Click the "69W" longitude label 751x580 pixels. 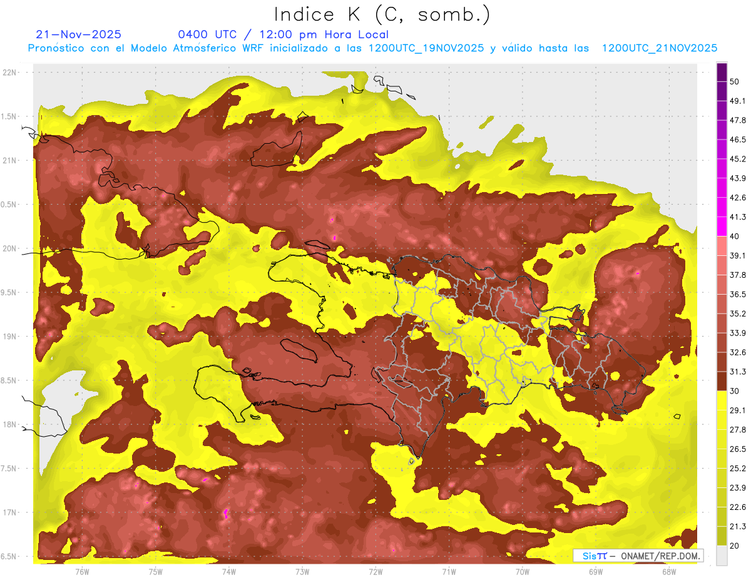click(596, 572)
